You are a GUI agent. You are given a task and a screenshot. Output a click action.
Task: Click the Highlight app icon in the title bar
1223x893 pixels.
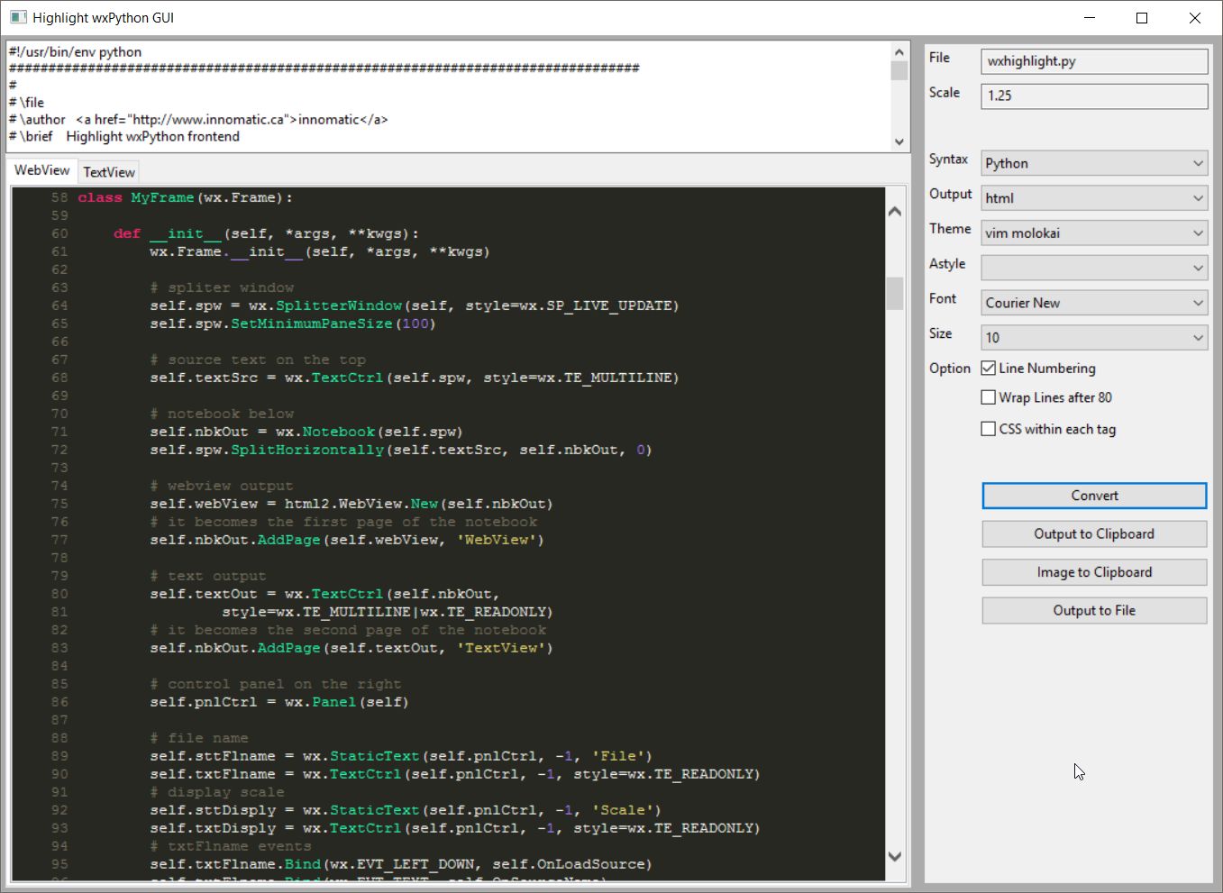point(18,17)
